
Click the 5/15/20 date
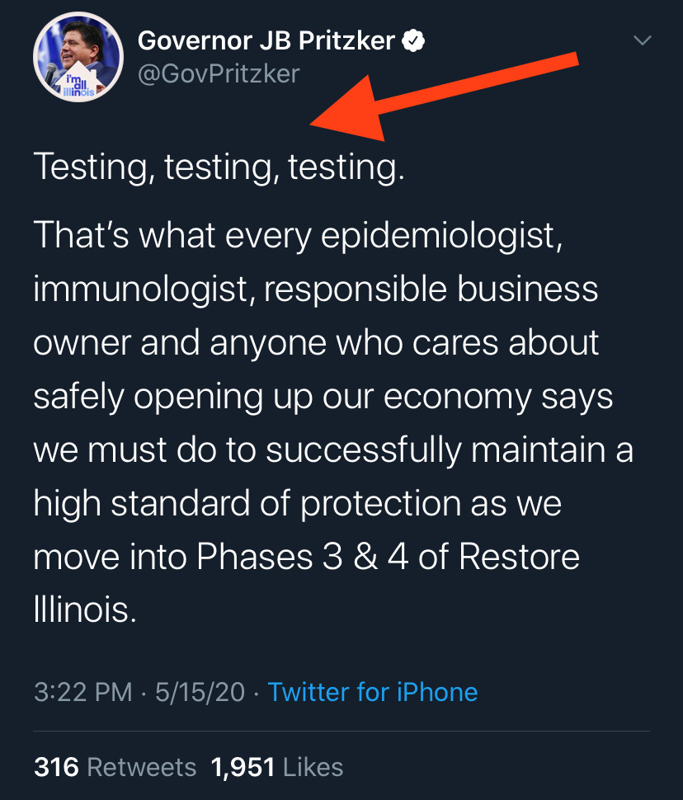[x=200, y=692]
